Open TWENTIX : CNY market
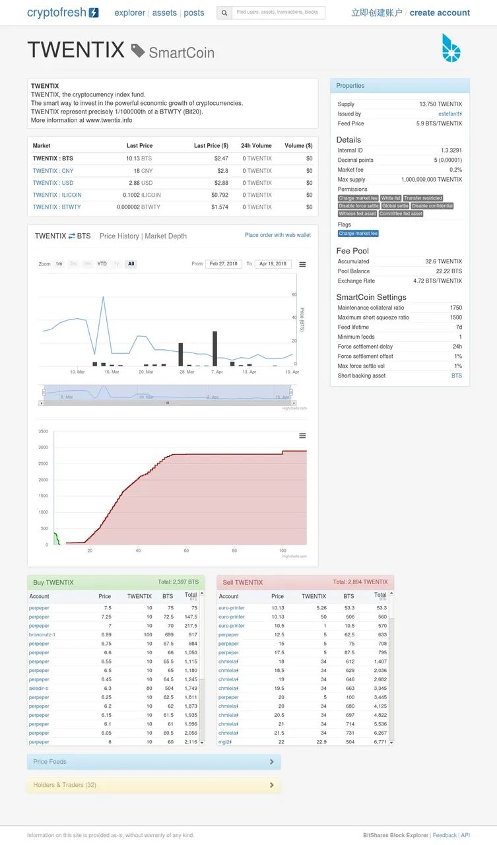 click(x=53, y=171)
